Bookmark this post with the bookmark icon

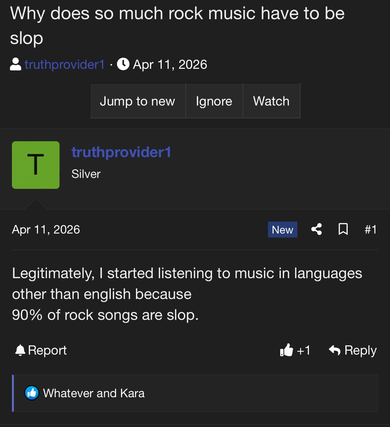343,229
